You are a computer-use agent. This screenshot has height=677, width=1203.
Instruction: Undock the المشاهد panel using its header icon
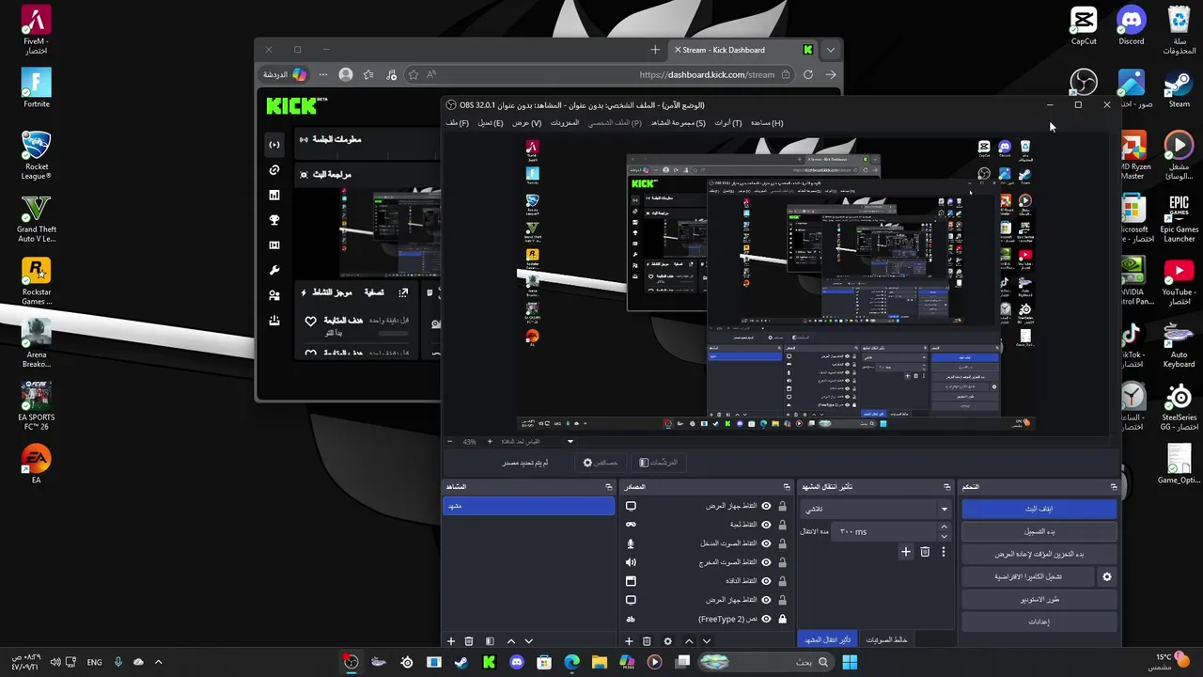click(x=608, y=487)
